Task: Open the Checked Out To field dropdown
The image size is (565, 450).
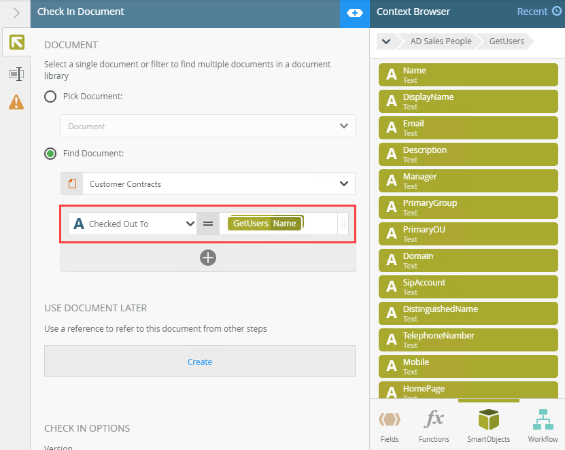Action: tap(190, 224)
